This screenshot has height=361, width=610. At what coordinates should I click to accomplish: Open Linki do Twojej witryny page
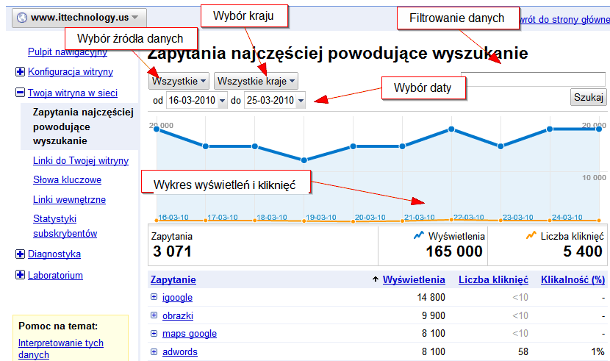coord(81,161)
